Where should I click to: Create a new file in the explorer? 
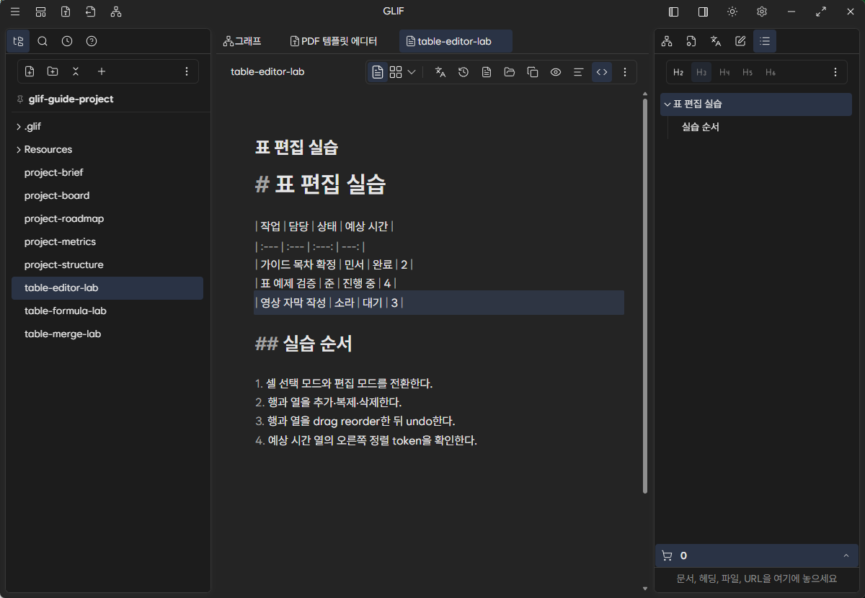click(x=30, y=71)
